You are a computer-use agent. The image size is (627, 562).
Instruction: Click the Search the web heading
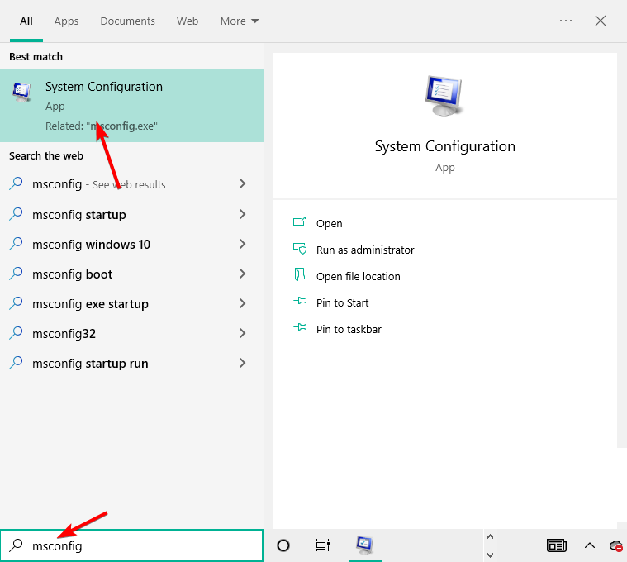pyautogui.click(x=46, y=155)
